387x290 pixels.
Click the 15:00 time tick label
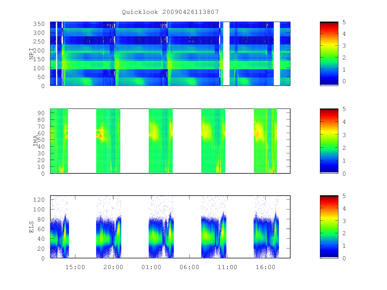pos(75,267)
